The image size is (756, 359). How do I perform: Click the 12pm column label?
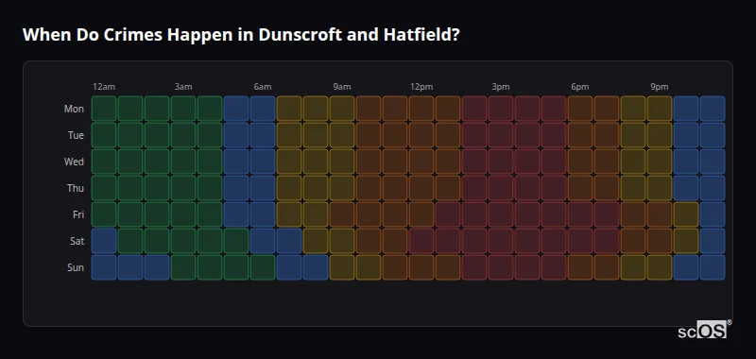[421, 87]
